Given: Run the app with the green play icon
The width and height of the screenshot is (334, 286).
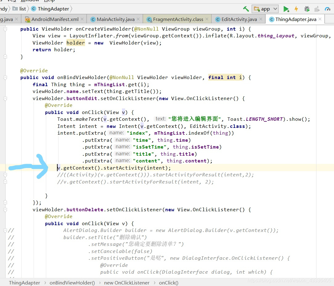Looking at the screenshot, I should click(286, 9).
